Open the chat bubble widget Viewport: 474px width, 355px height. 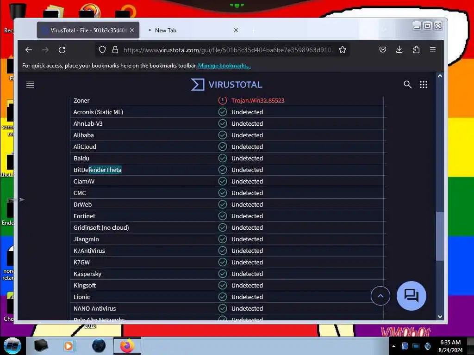[x=411, y=296]
